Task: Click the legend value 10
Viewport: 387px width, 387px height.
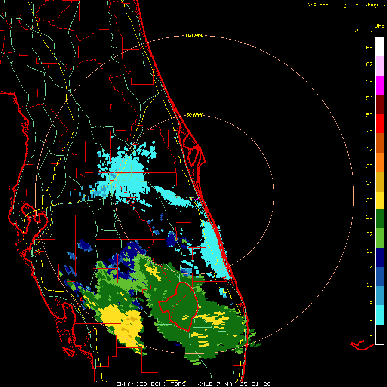Action: tap(369, 285)
